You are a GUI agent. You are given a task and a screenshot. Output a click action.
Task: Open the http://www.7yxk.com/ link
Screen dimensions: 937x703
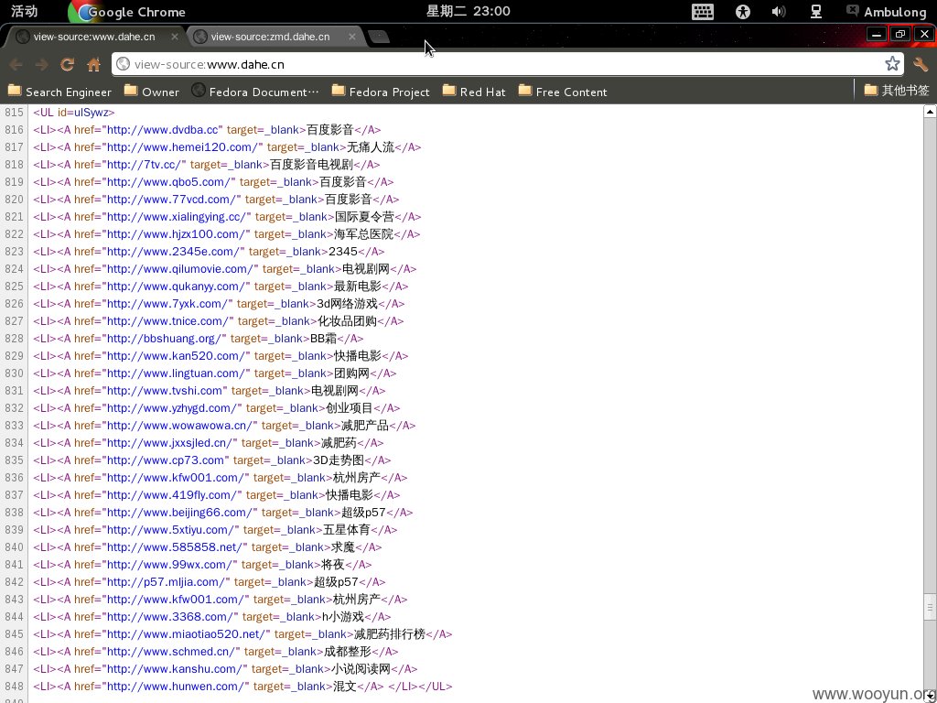(x=168, y=303)
